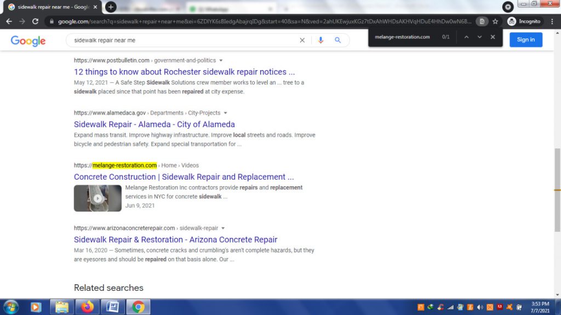The width and height of the screenshot is (561, 315).
Task: Open volume control in system tray
Action: pyautogui.click(x=480, y=307)
